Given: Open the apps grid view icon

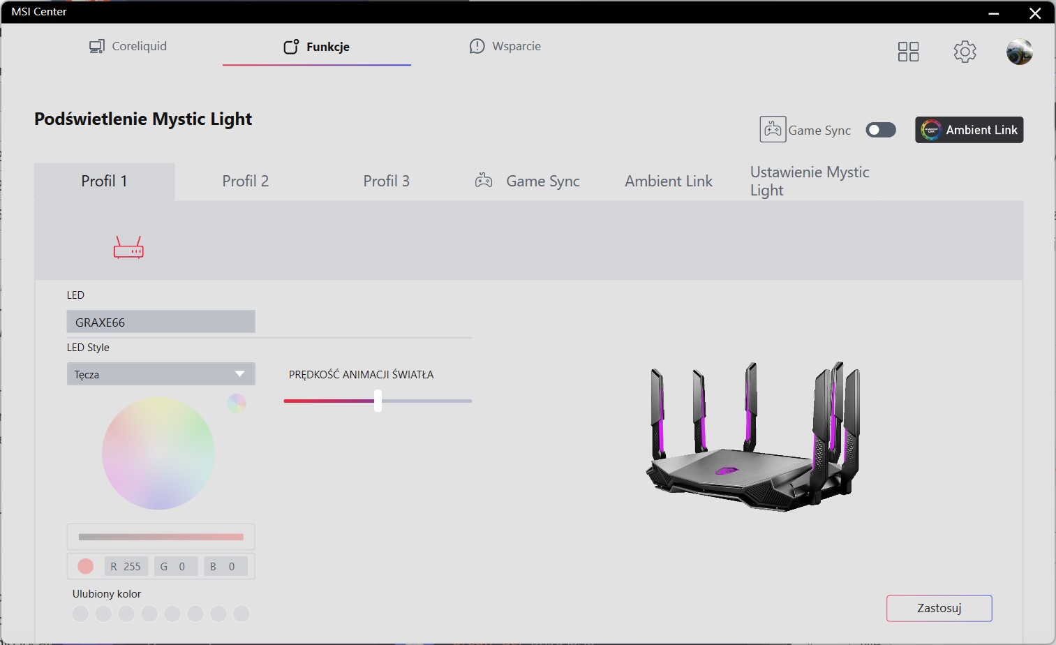Looking at the screenshot, I should (x=908, y=52).
